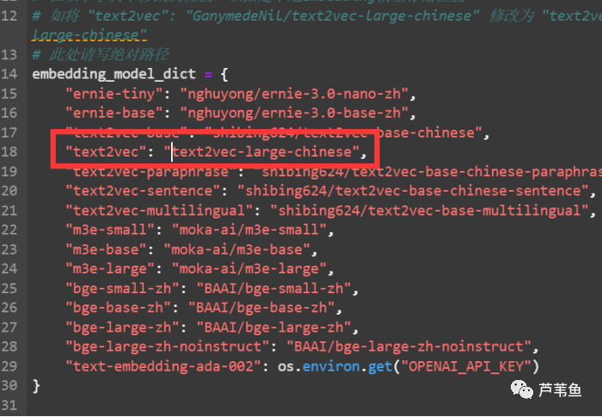Click the "shibing624/text2vec-base-chinese-paraphrase" value on line 19
The image size is (602, 417).
tap(427, 171)
